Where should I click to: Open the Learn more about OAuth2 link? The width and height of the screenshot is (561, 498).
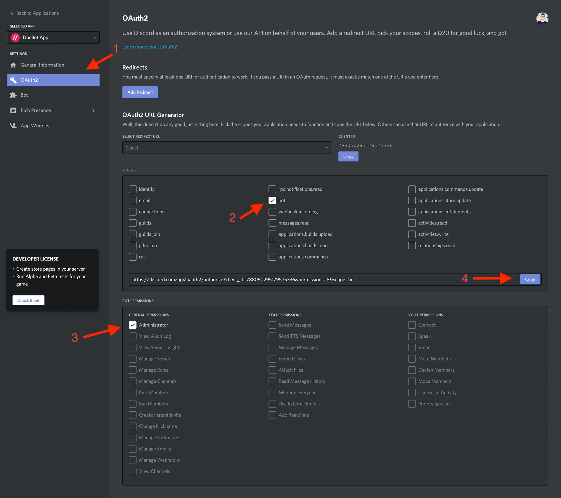pyautogui.click(x=150, y=47)
